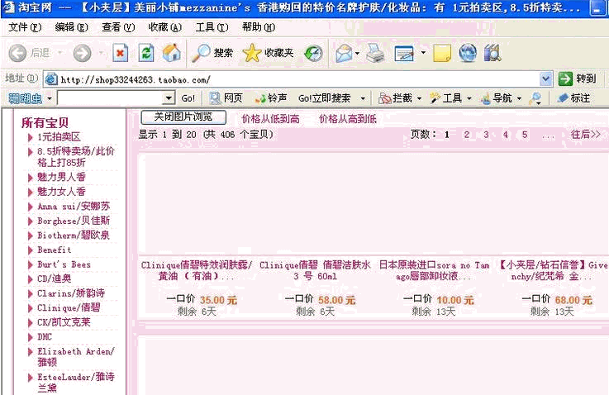This screenshot has width=609, height=395.
Task: Open the Back button history dropdown arrow
Action: 59,52
